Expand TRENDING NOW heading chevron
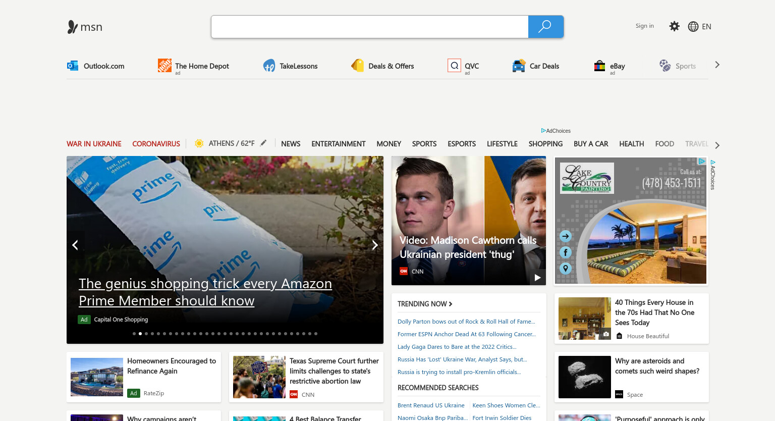Viewport: 775px width, 421px height. [451, 304]
